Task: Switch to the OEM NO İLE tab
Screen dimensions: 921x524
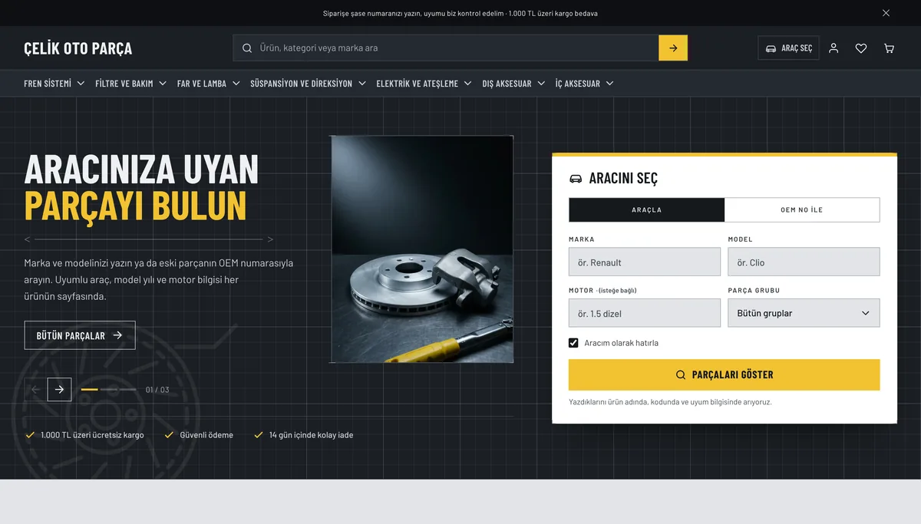Action: 802,209
